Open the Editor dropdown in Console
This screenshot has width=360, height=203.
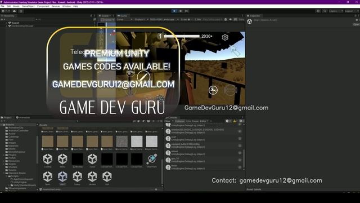pos(204,121)
